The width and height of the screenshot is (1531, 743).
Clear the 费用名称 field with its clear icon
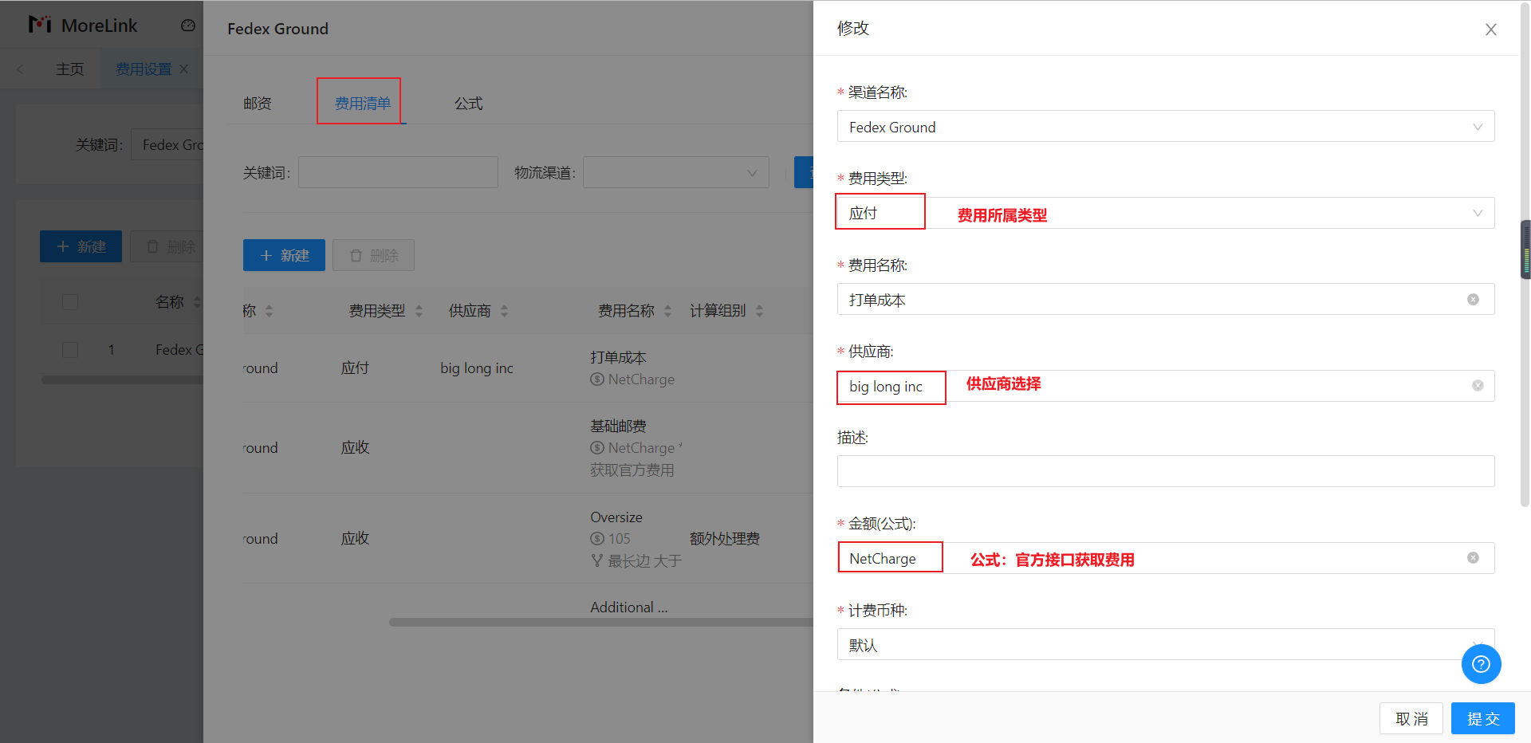pos(1473,300)
